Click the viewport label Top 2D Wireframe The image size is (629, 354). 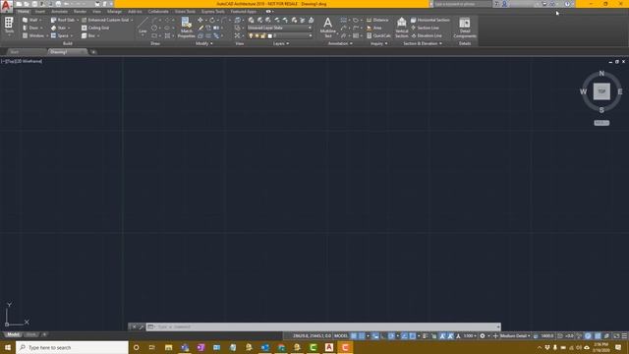coord(22,61)
